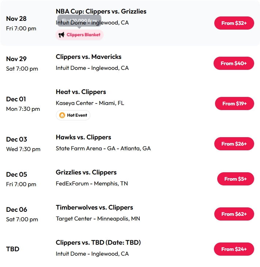Select Hawks vs. Clippers event title
260x267 pixels.
tap(83, 137)
